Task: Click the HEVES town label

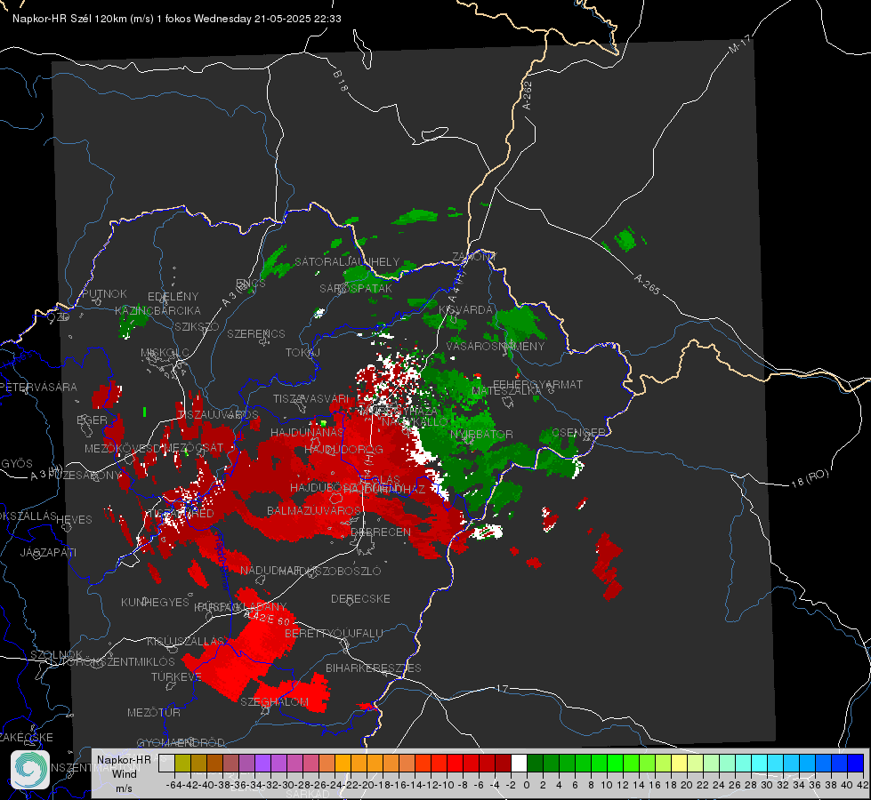Action: 74,519
